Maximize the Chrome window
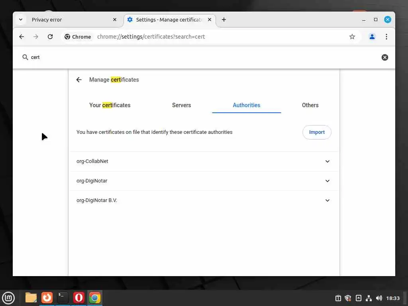The height and width of the screenshot is (306, 408). pyautogui.click(x=376, y=20)
